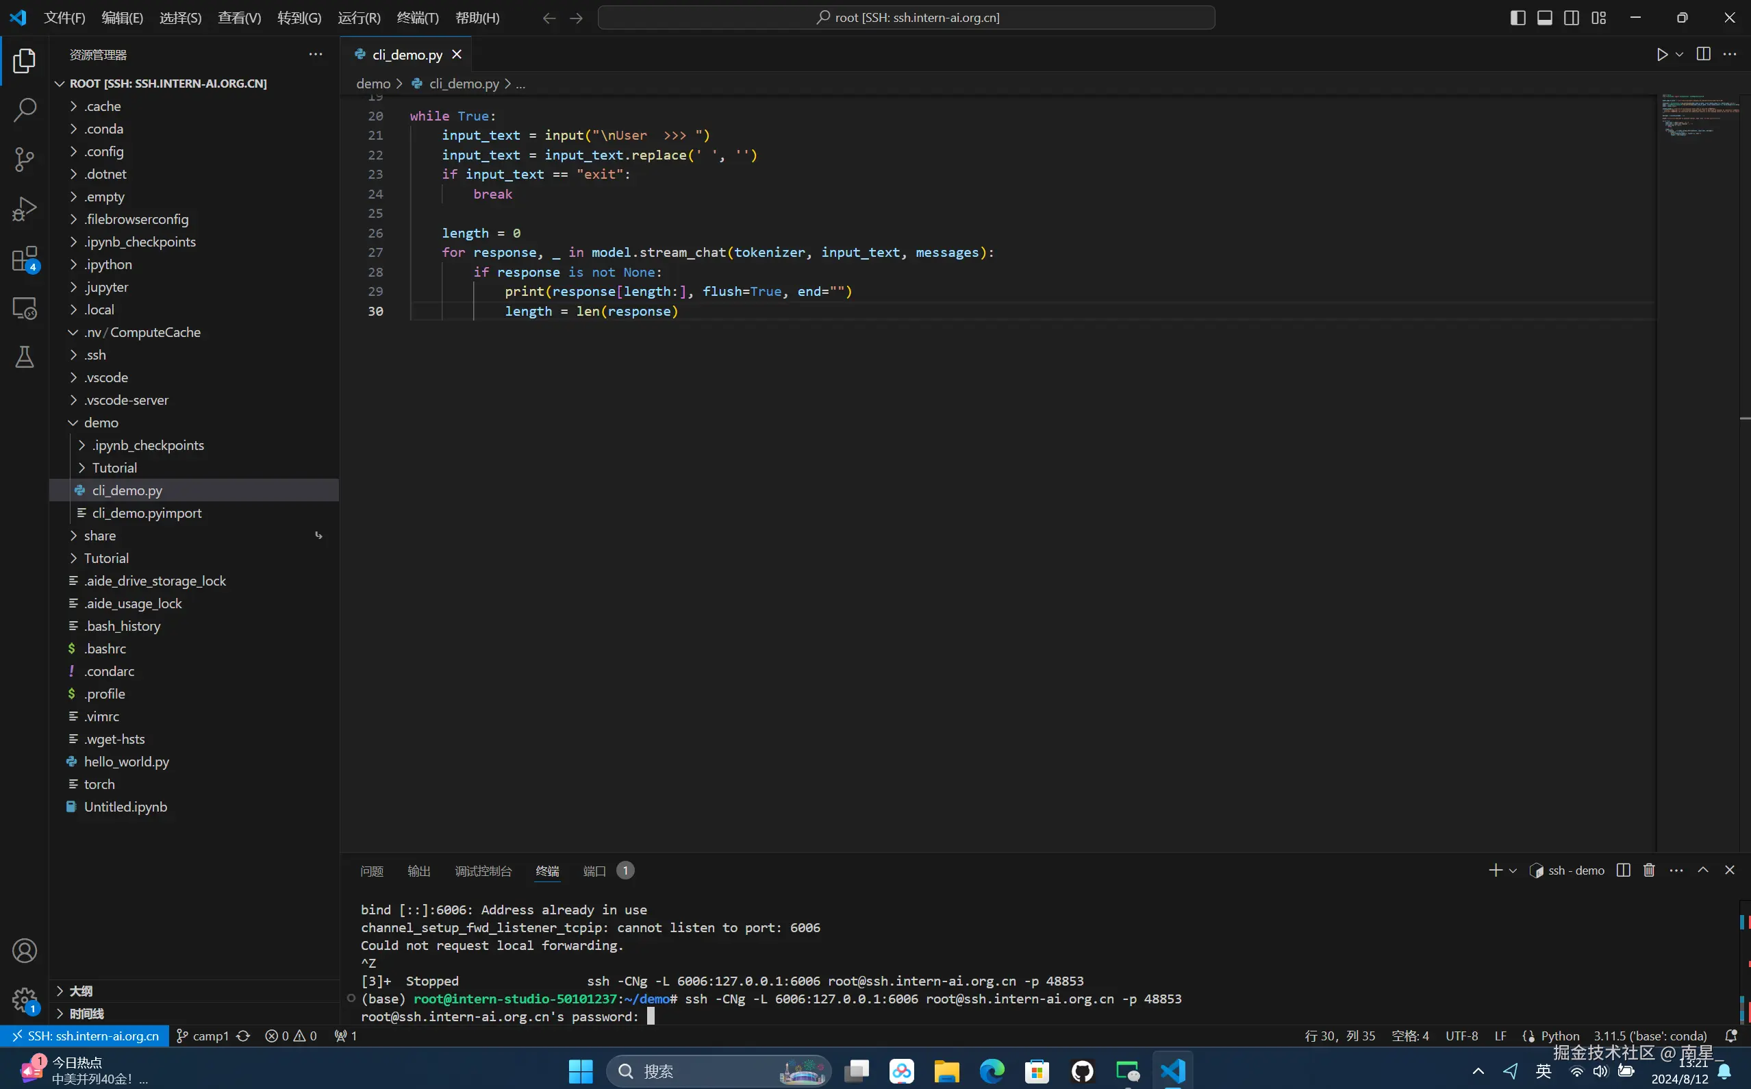Image resolution: width=1751 pixels, height=1089 pixels.
Task: Toggle the bottom panel visibility
Action: [1544, 16]
